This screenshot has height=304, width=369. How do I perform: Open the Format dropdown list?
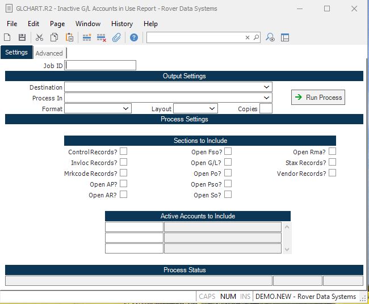126,108
